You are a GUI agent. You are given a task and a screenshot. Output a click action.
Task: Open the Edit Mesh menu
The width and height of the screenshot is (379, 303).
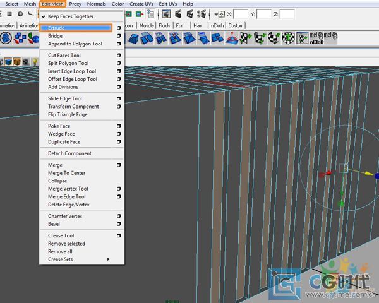pyautogui.click(x=52, y=4)
